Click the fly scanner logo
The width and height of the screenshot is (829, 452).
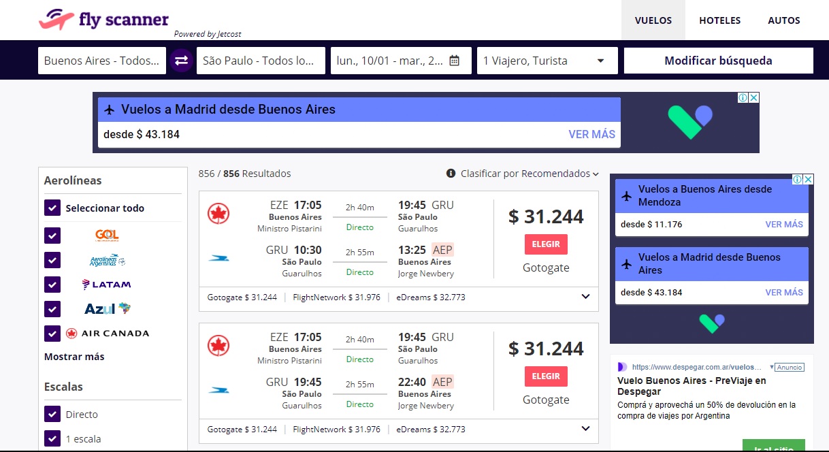coord(103,20)
